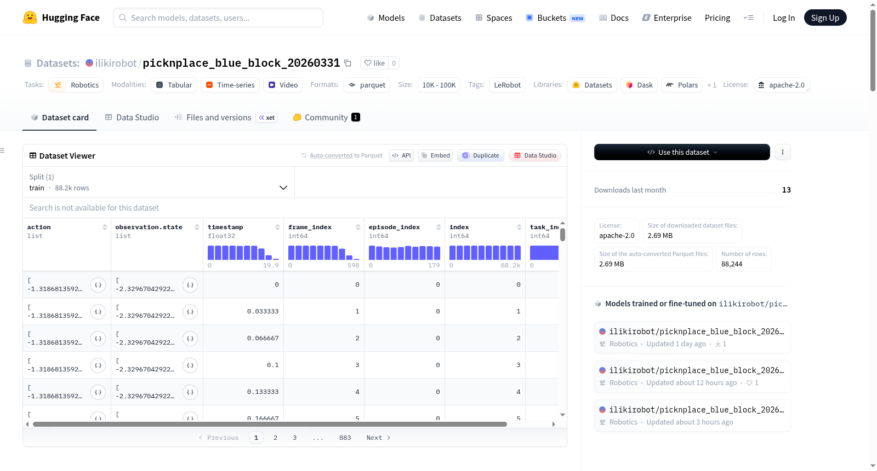Click the ilikirobot user avatar icon
This screenshot has width=877, height=471.
89,63
